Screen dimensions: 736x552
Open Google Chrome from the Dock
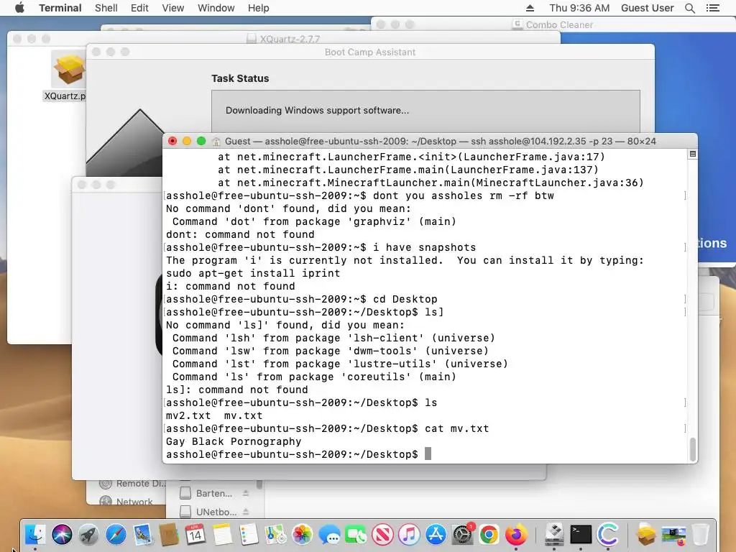(x=489, y=535)
